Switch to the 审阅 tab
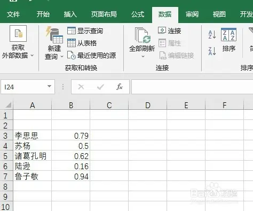The image size is (253, 211). coord(192,14)
